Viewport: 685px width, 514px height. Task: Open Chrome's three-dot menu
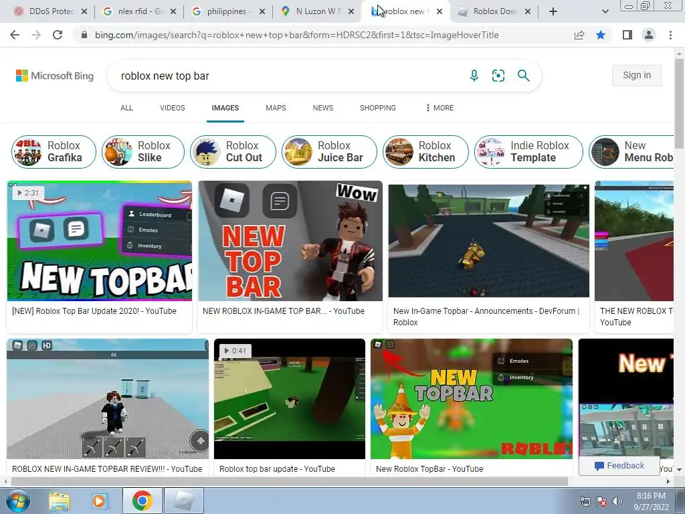coord(670,35)
